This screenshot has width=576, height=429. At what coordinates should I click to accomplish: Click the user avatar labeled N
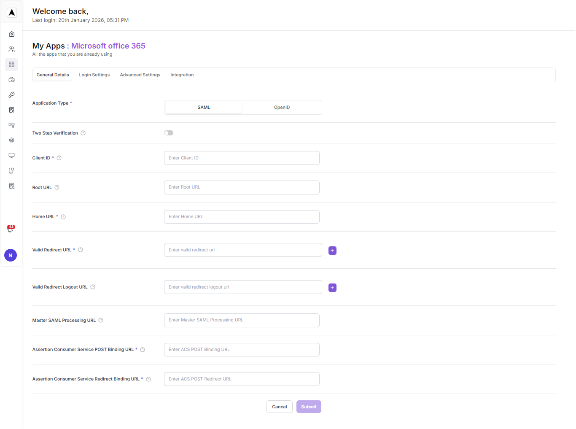pos(11,255)
